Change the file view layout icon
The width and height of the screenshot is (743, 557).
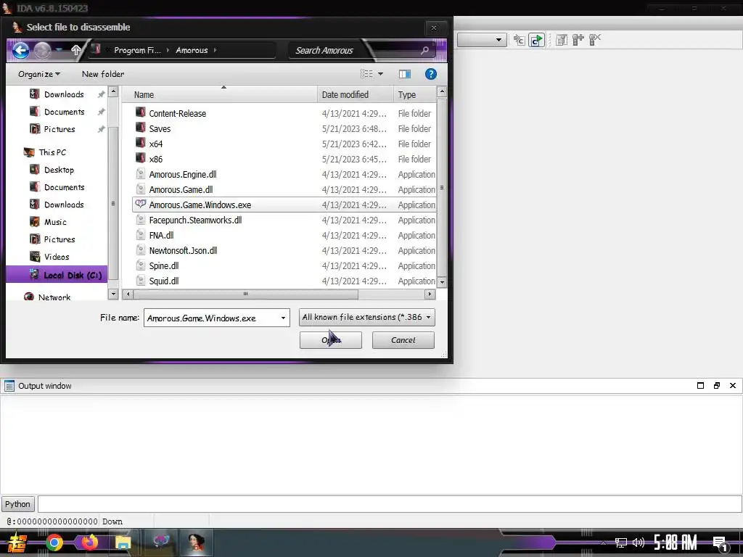[x=366, y=74]
